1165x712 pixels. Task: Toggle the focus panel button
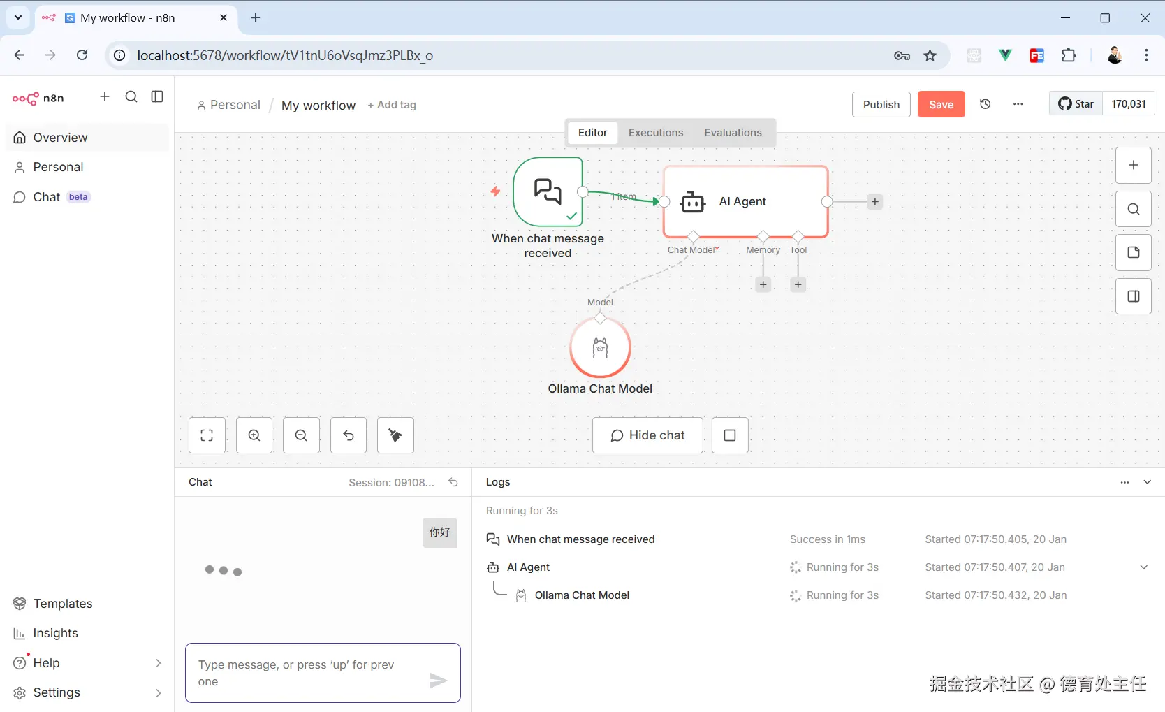tap(1134, 296)
